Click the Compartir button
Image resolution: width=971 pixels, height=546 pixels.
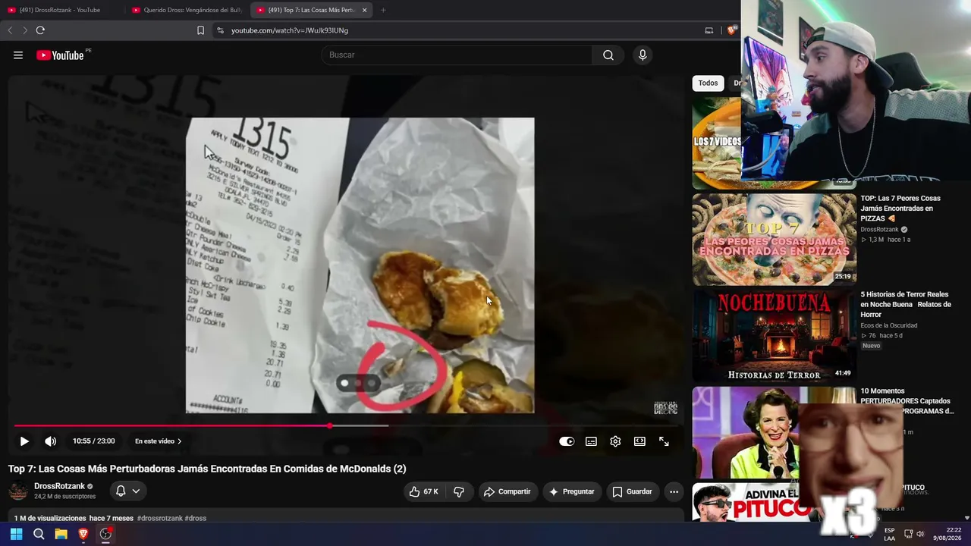507,491
